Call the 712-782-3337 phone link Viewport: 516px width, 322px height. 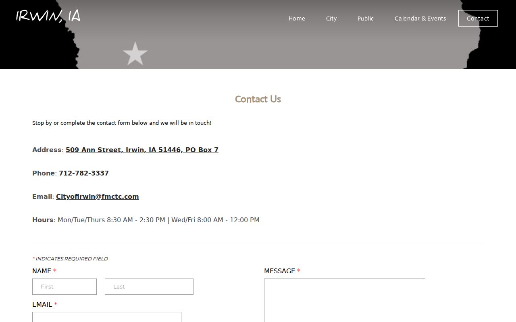[x=84, y=173]
